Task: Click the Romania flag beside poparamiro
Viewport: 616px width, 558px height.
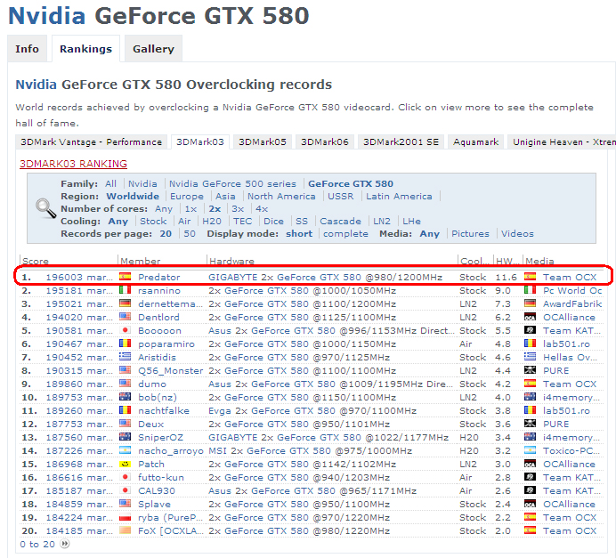Action: (126, 344)
